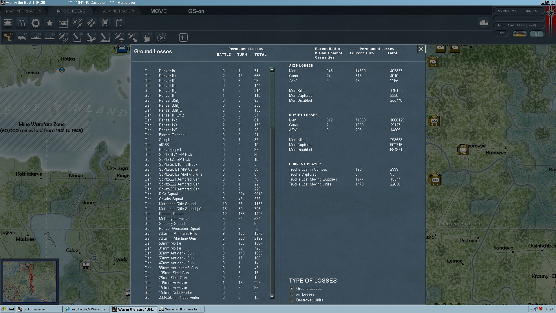Viewport: 556px width, 313px height.
Task: Open the Order of Battle tank icon
Action: click(8, 23)
